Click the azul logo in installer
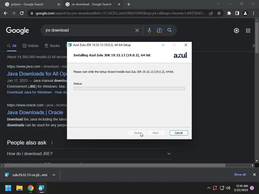The height and width of the screenshot is (194, 259). click(180, 55)
